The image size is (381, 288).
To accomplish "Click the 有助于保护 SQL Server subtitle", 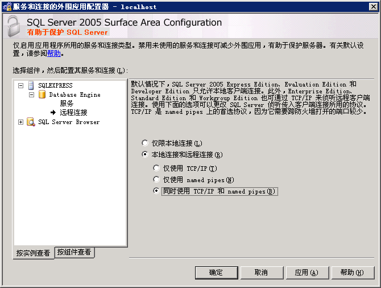I will tap(67, 32).
